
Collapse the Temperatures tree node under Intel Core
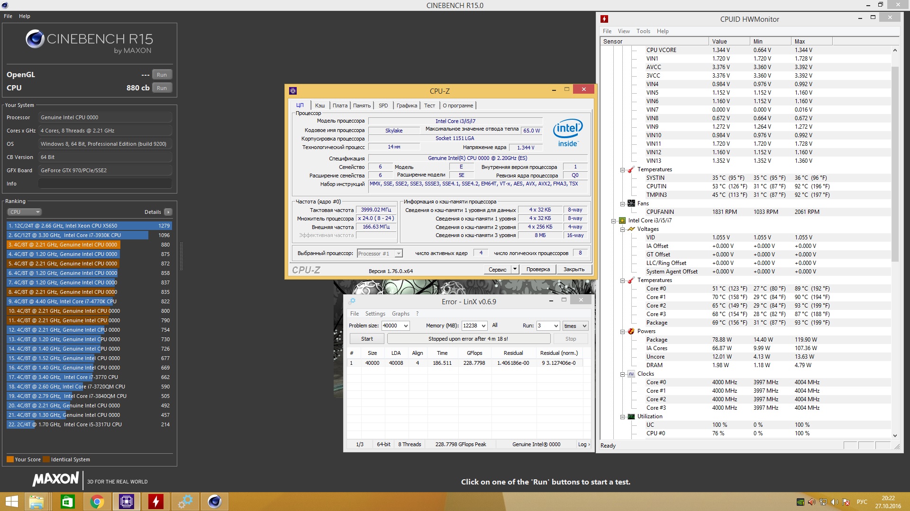click(x=623, y=280)
